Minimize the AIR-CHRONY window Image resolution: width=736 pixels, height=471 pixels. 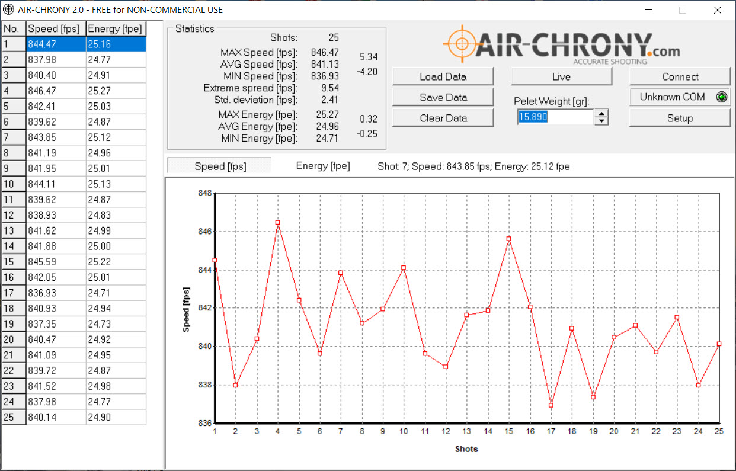point(649,10)
